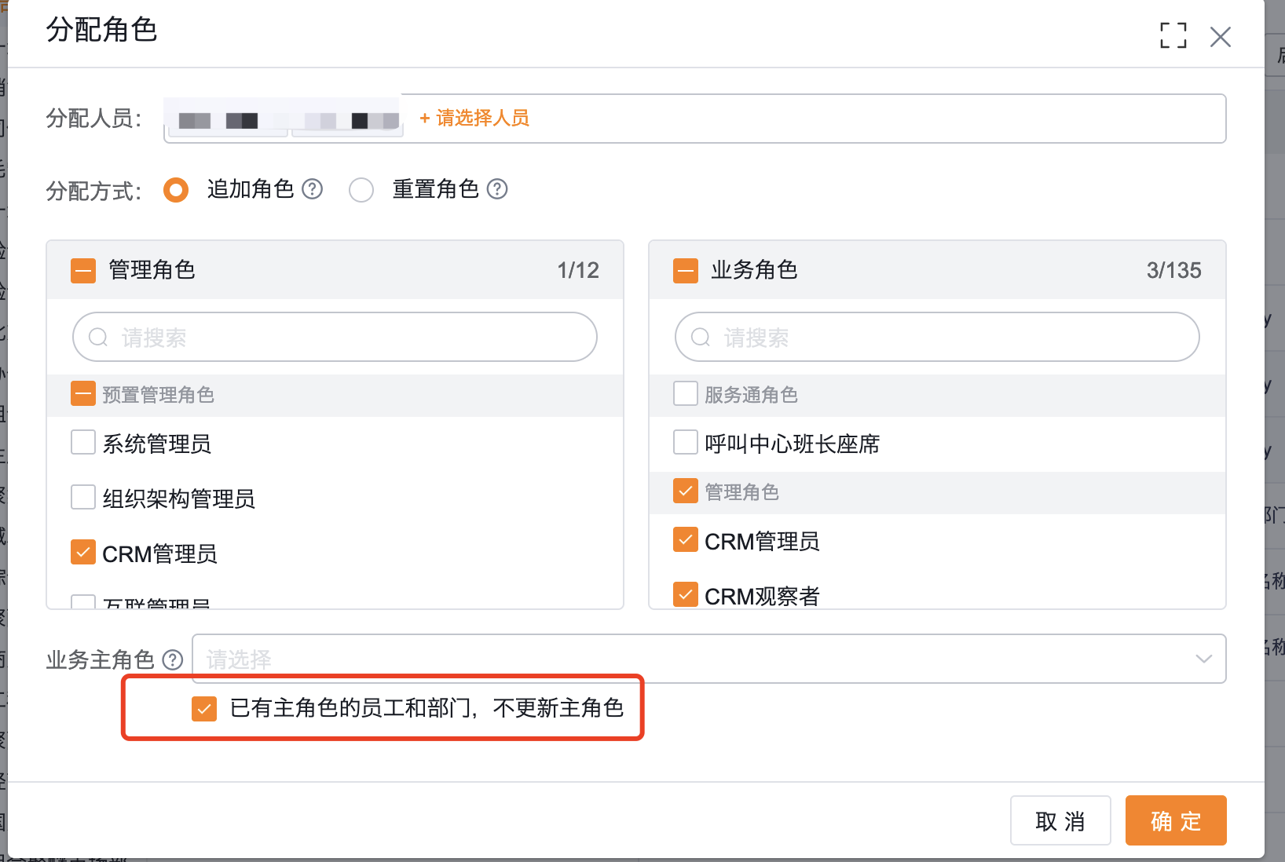This screenshot has width=1285, height=862.
Task: Check the 系统管理员 checkbox
Action: point(82,442)
